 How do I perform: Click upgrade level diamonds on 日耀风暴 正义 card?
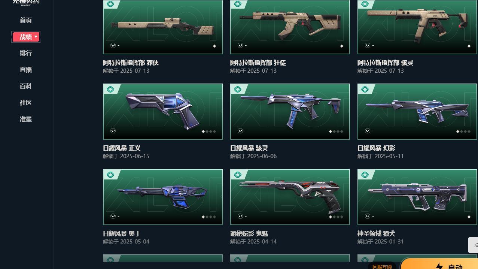[209, 132]
